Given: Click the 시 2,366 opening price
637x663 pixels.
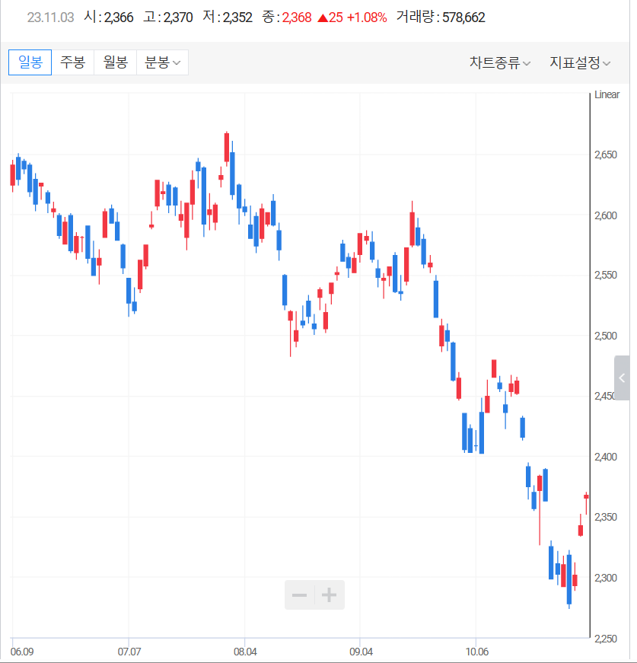Looking at the screenshot, I should (x=109, y=18).
